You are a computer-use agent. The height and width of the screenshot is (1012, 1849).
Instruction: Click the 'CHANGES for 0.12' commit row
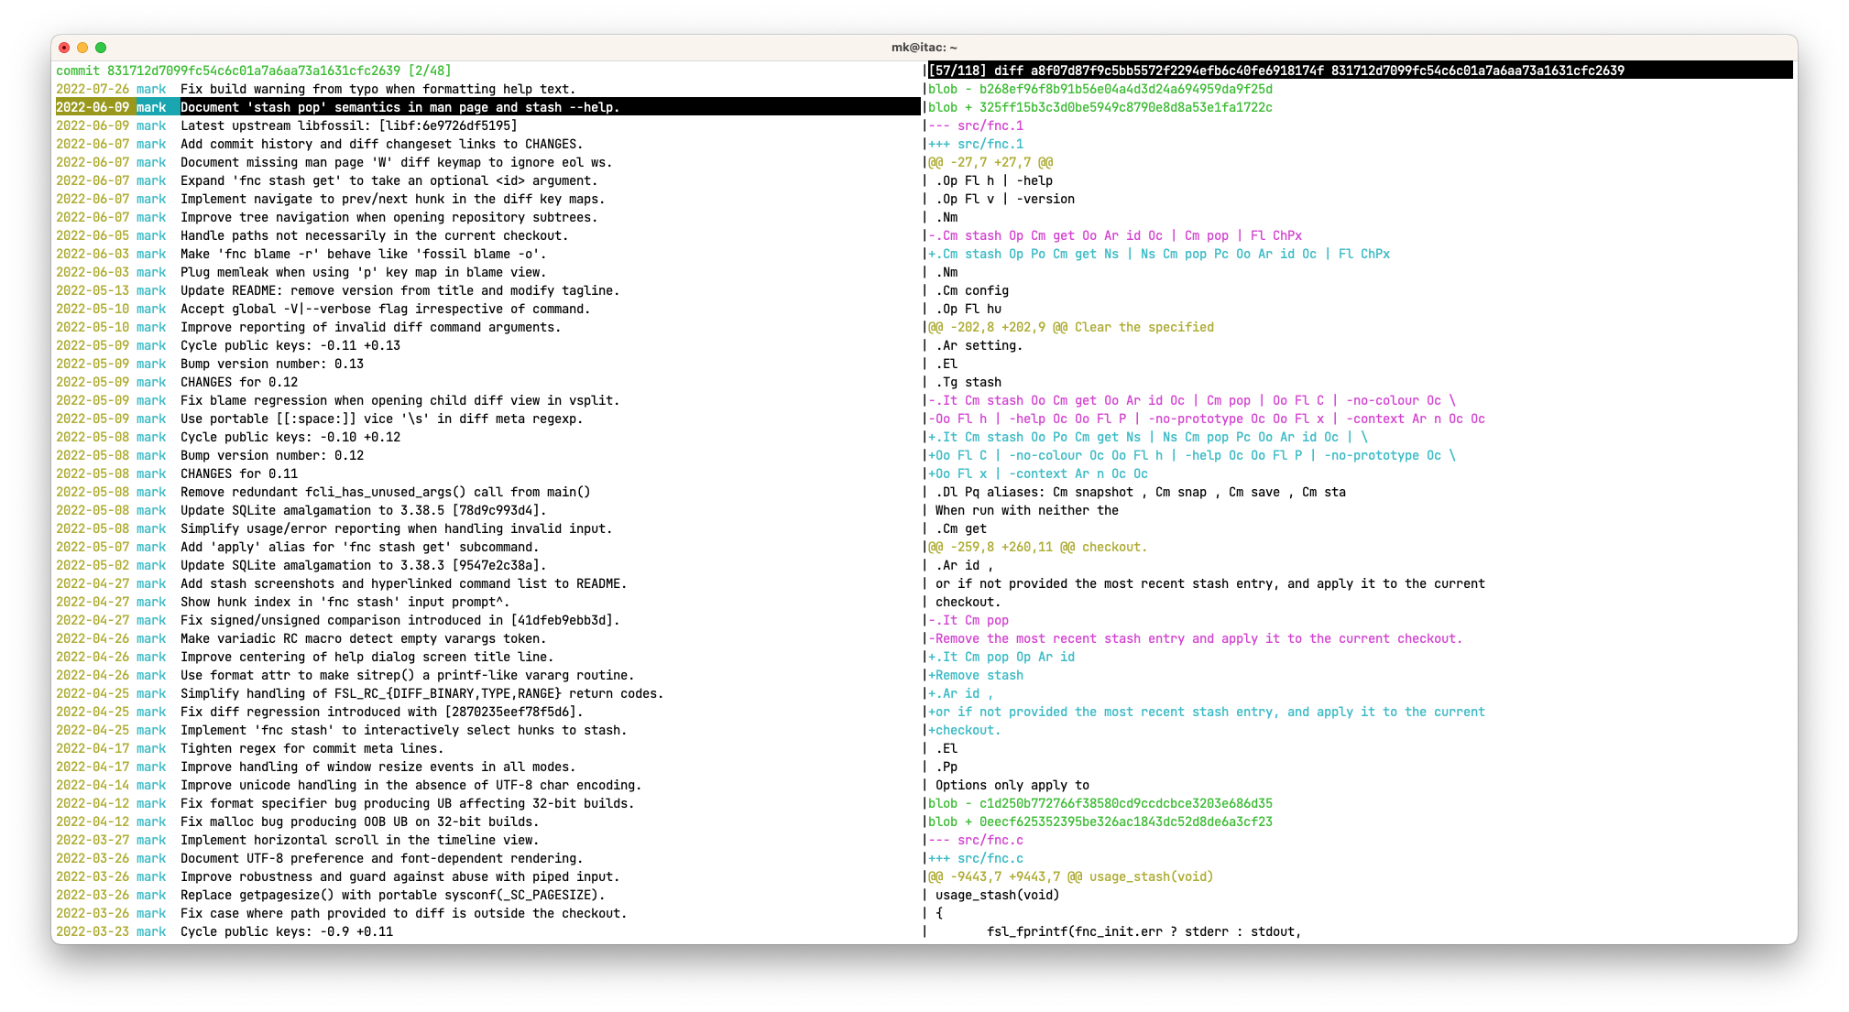(238, 382)
